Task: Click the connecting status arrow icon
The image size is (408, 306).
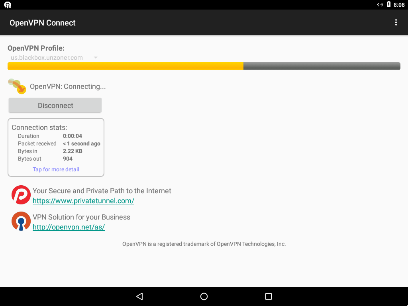Action: (x=17, y=86)
